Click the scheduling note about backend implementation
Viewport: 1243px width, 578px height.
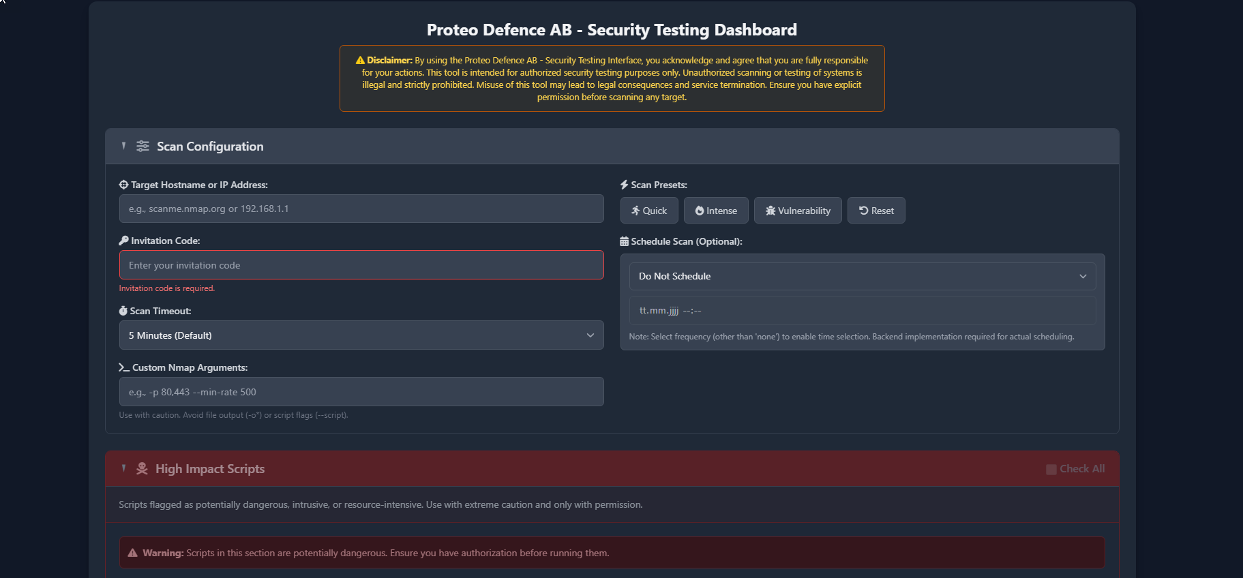tap(852, 337)
